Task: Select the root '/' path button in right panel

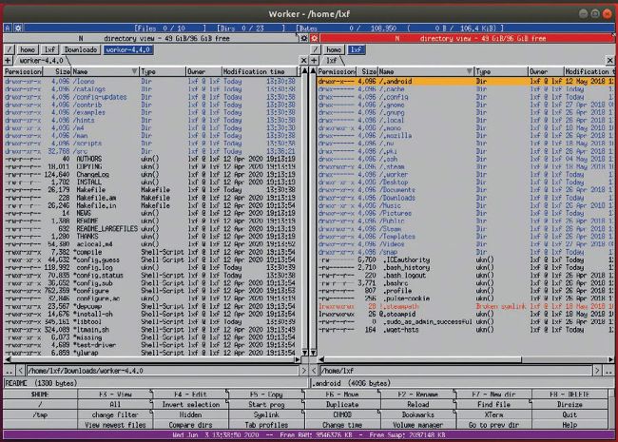Action: (x=315, y=49)
